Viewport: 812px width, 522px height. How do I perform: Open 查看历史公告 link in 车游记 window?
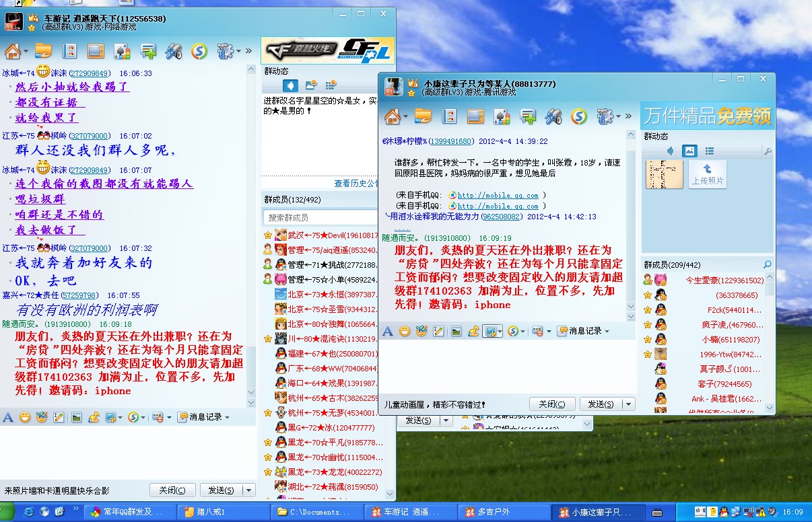pos(356,183)
